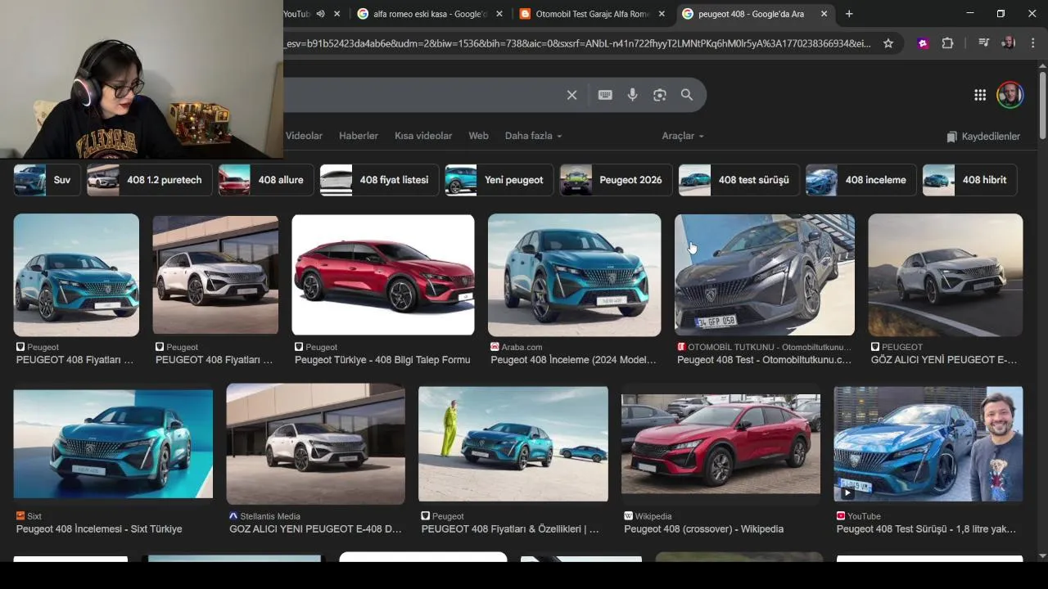Close the YouTube tab

coord(337,14)
